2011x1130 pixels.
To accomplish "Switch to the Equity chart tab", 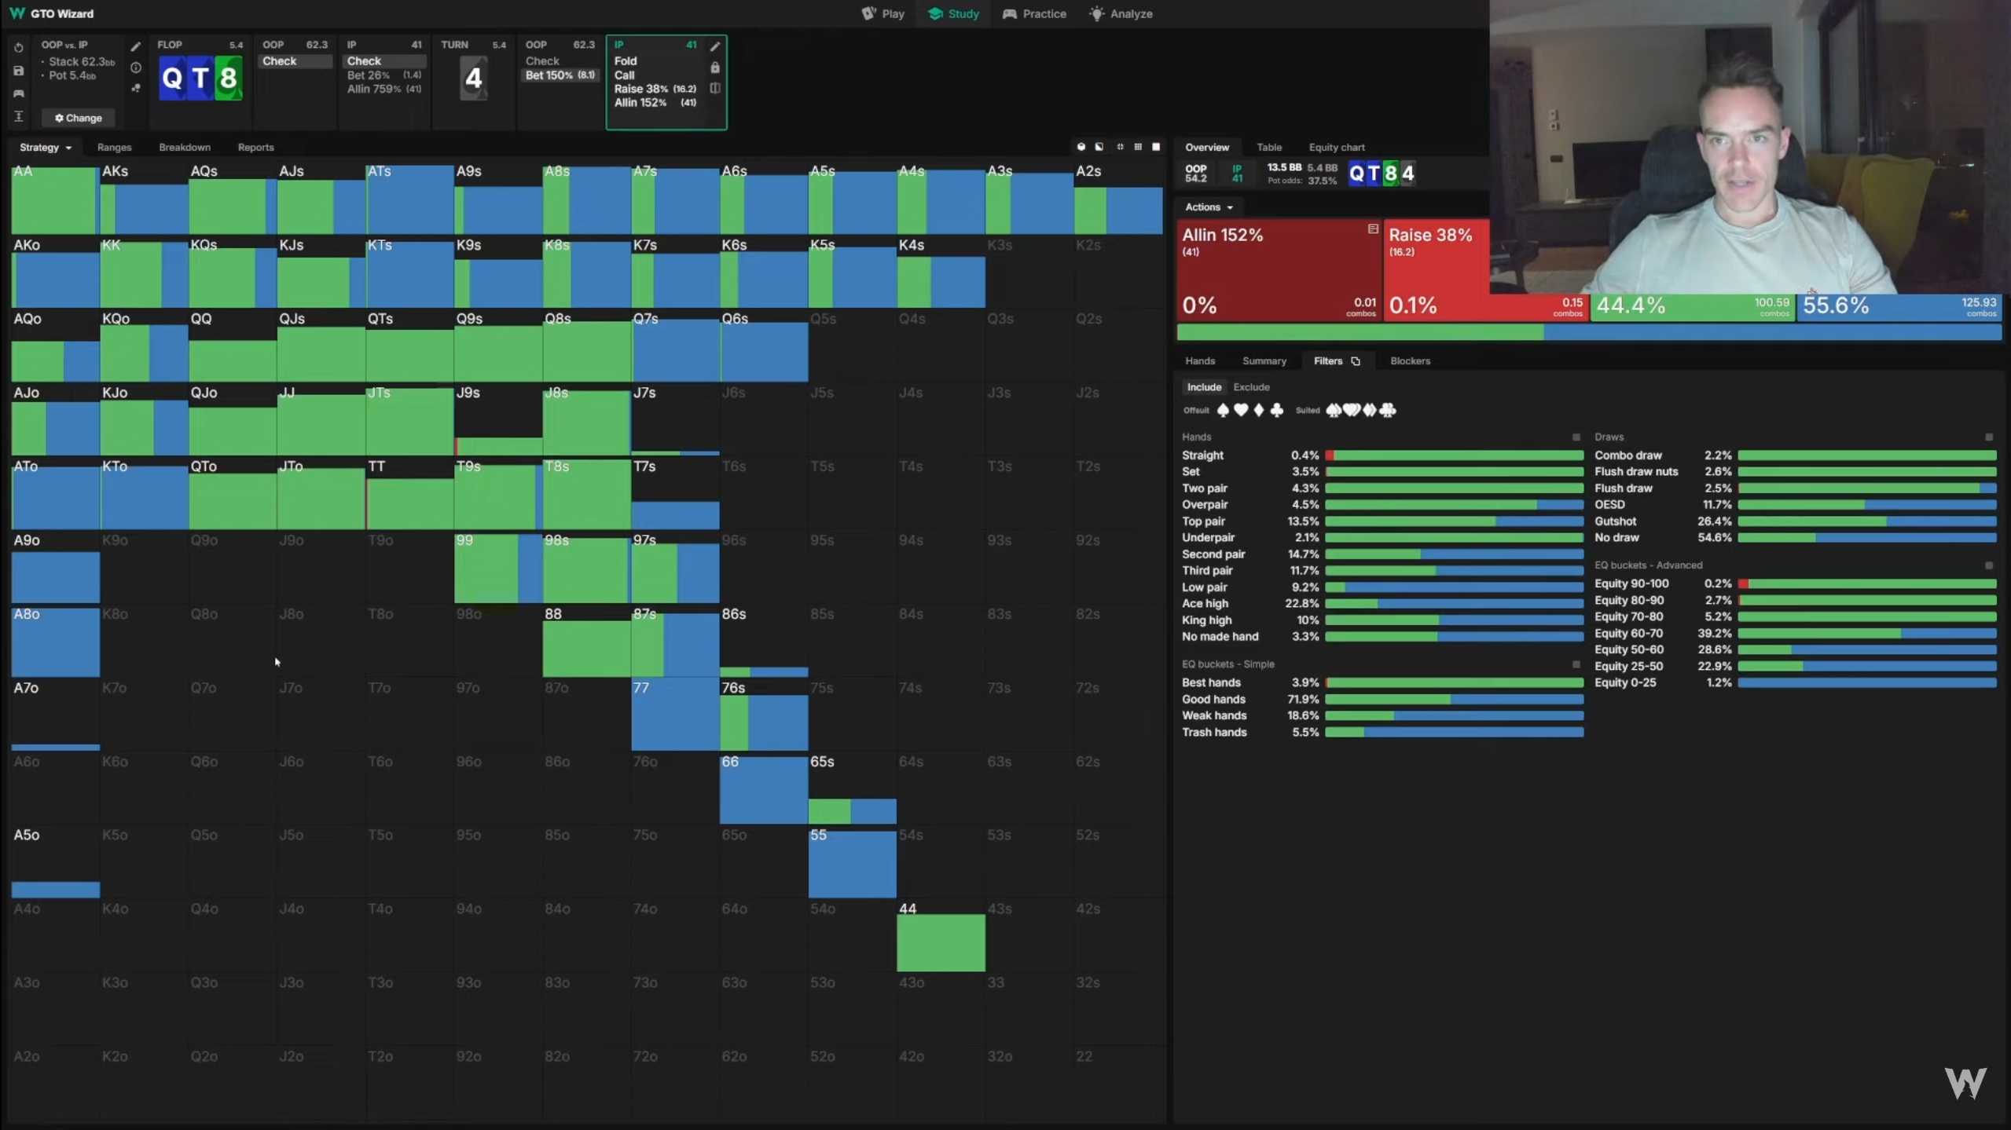I will click(1336, 148).
